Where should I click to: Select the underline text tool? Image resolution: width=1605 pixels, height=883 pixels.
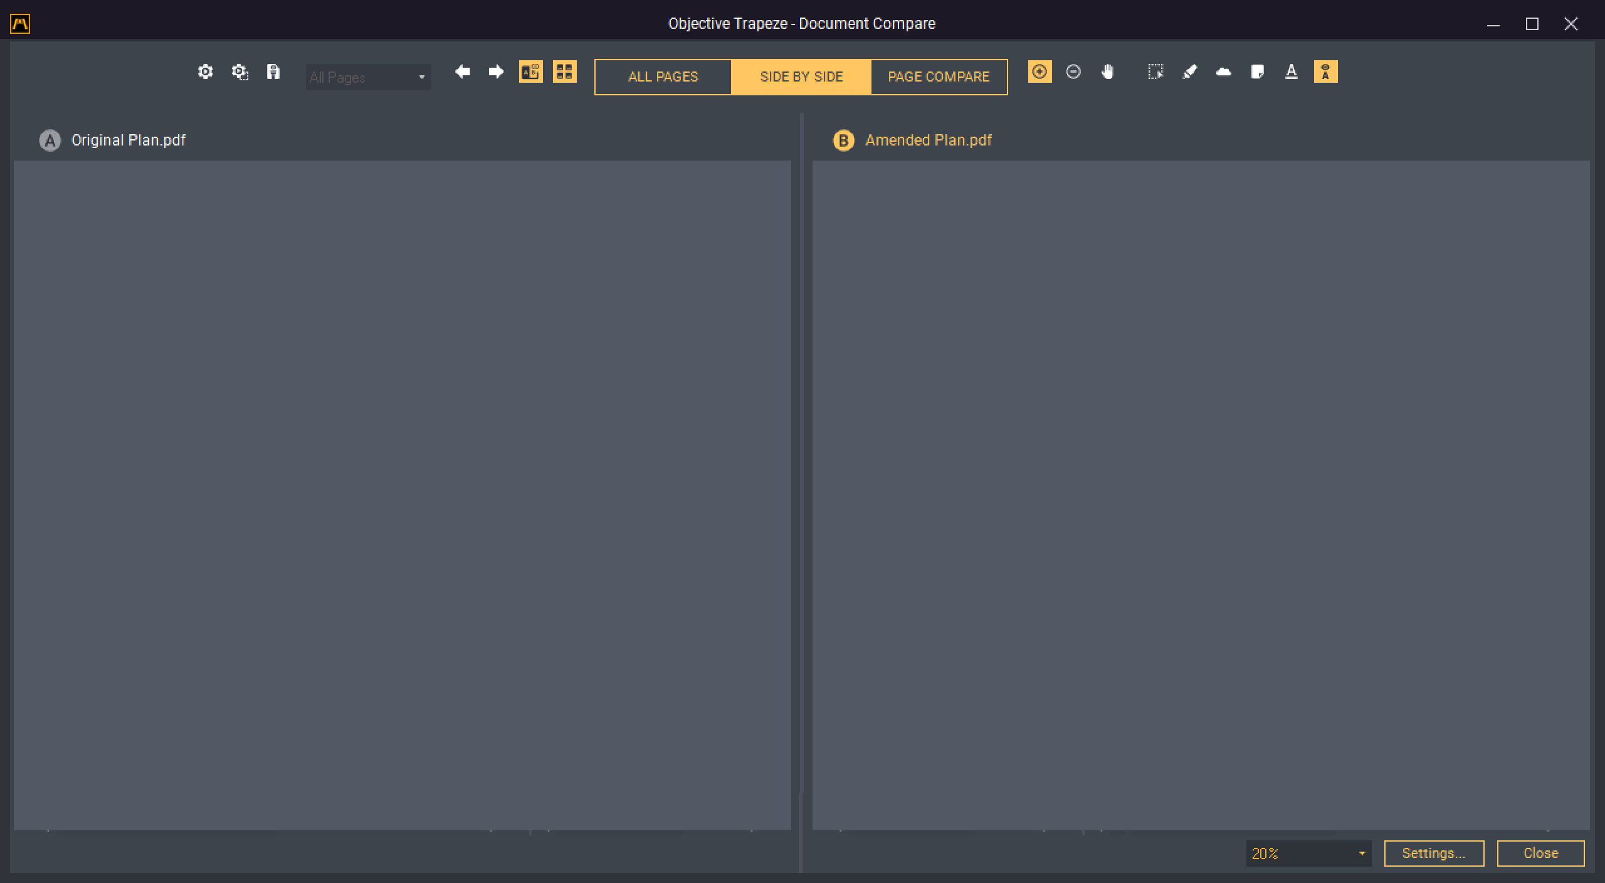(x=1291, y=72)
